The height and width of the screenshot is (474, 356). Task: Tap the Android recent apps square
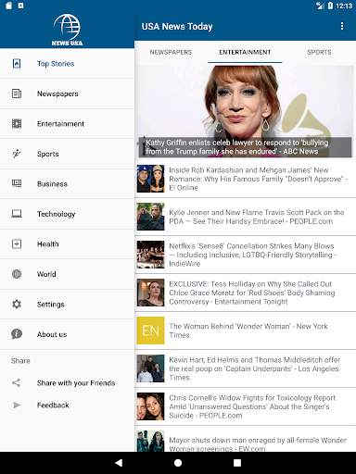(237, 463)
